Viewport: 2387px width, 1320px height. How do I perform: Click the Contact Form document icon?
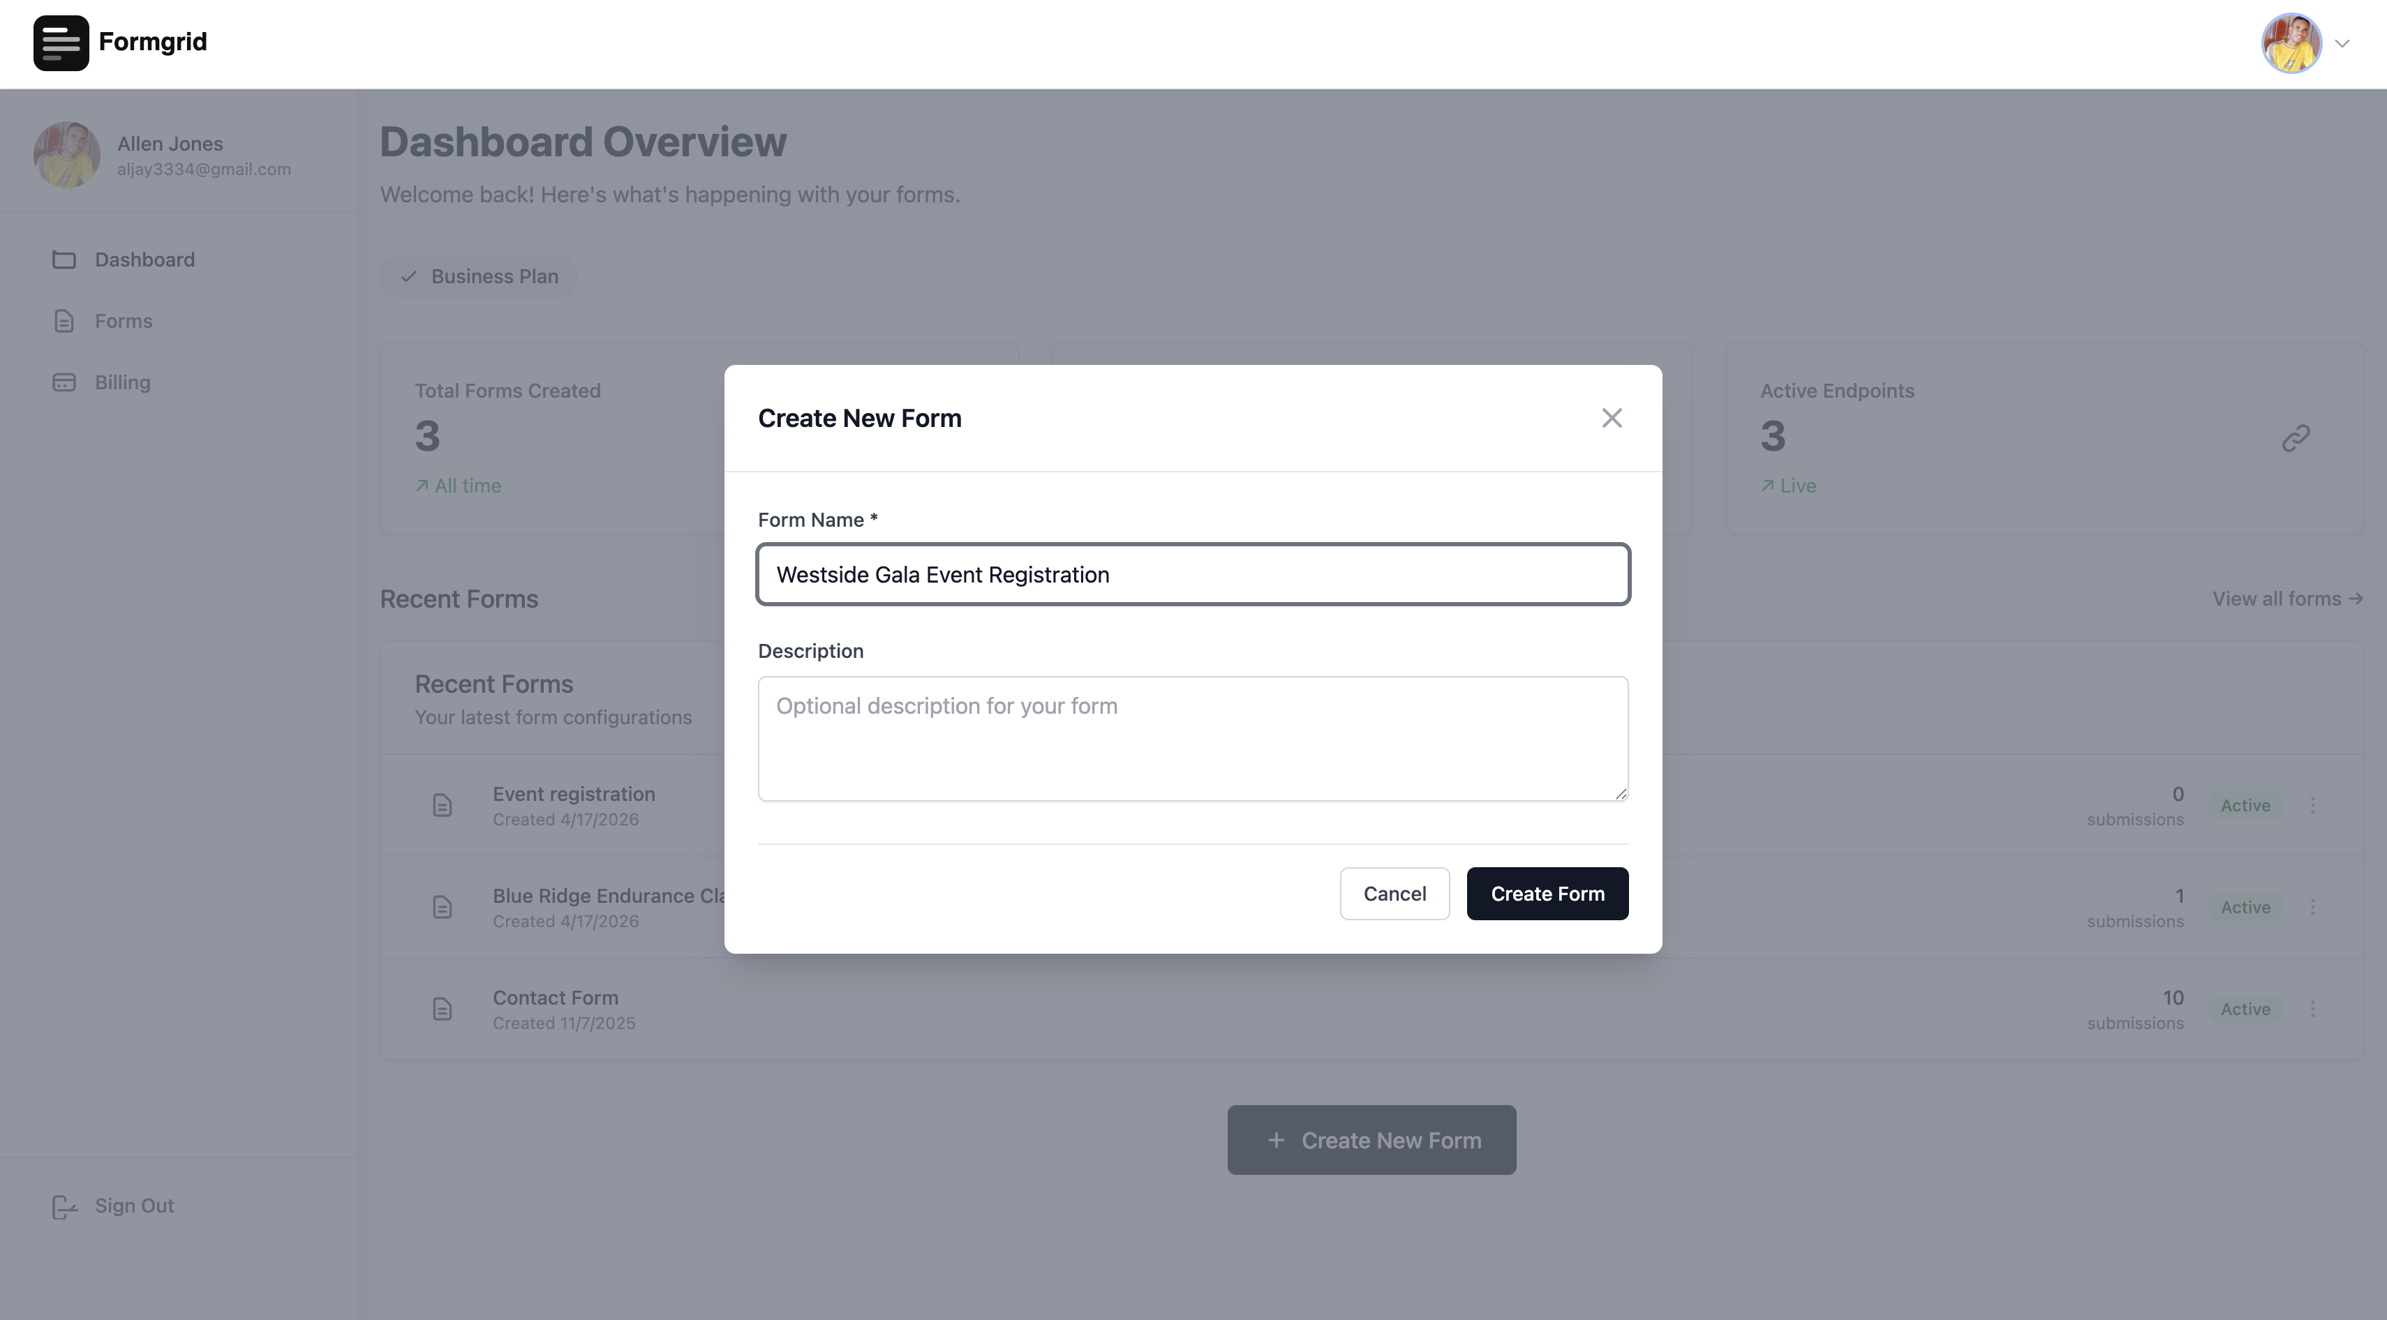[443, 1009]
